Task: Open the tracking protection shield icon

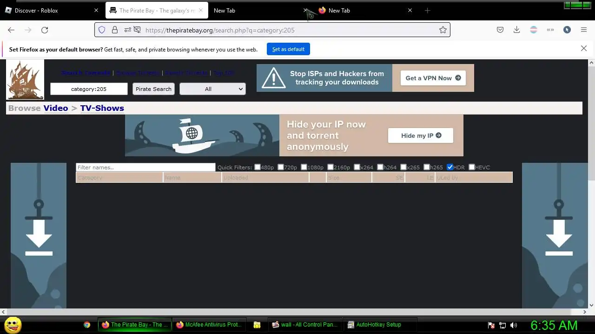Action: (102, 30)
